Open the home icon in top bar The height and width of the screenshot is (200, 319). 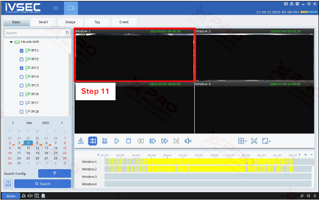(56, 8)
